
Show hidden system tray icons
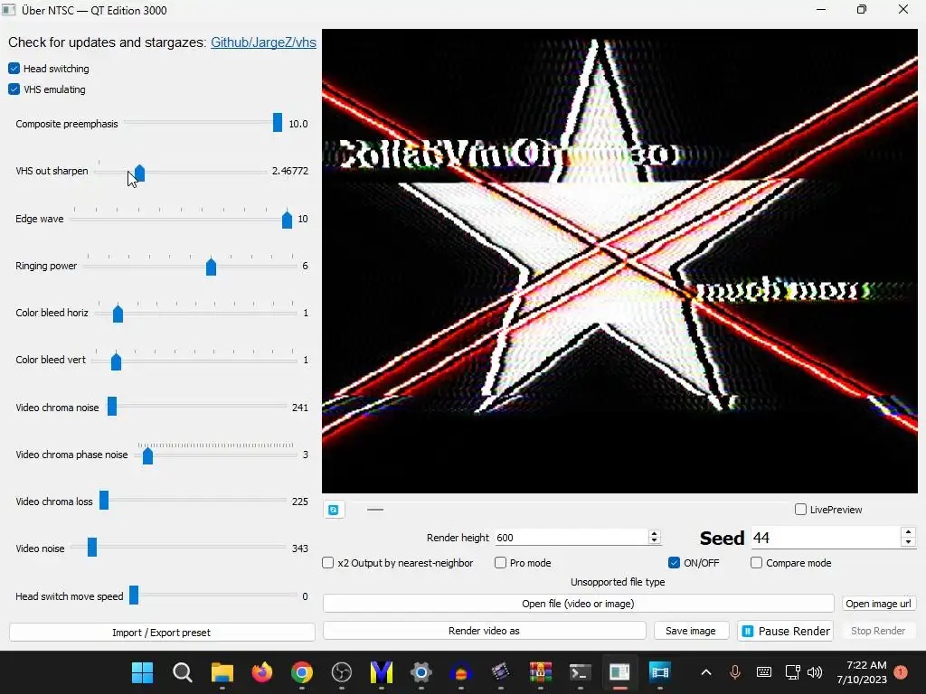point(706,672)
